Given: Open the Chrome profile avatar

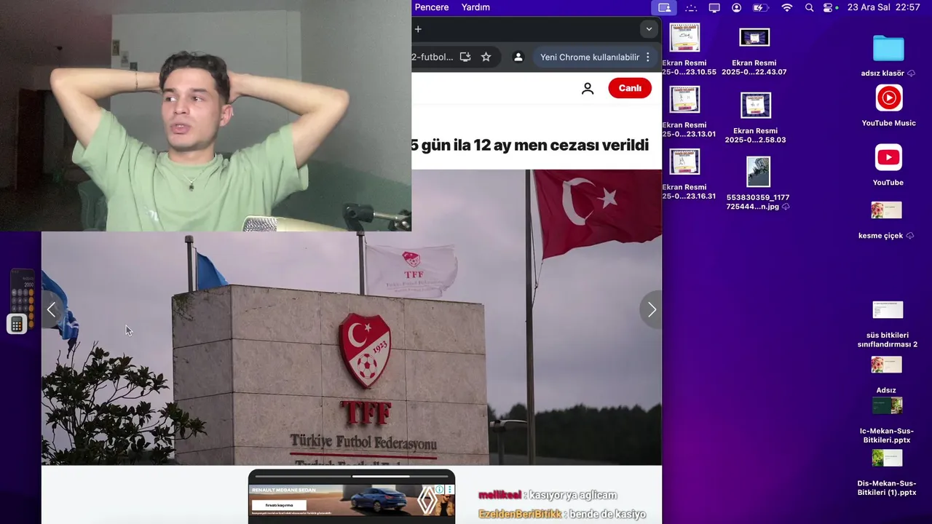Looking at the screenshot, I should click(x=518, y=57).
